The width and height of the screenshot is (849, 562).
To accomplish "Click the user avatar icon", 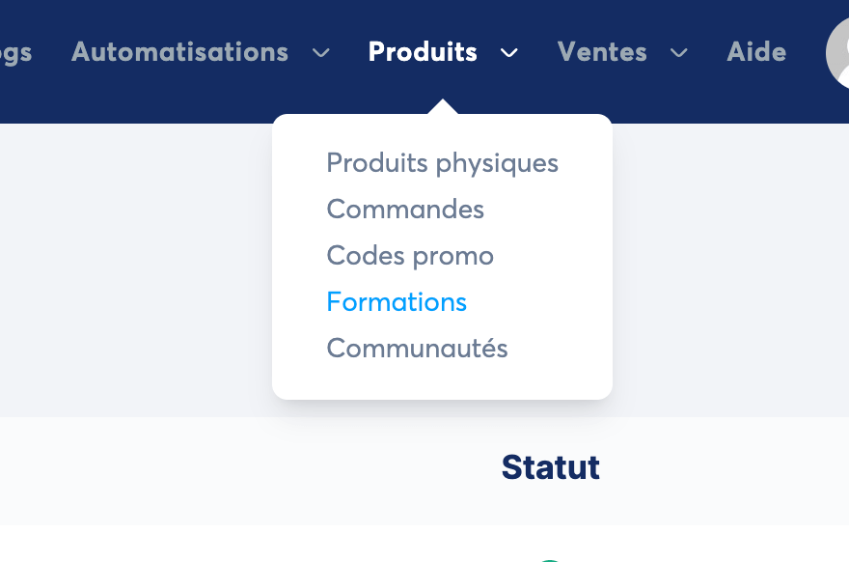I will tap(837, 52).
